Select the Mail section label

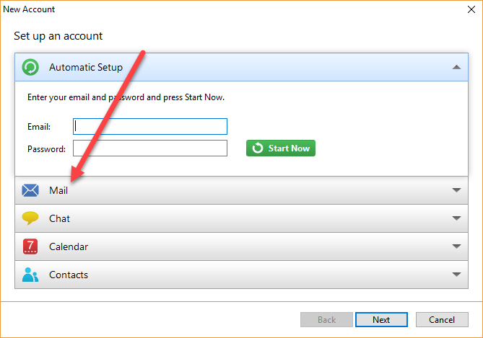point(58,190)
